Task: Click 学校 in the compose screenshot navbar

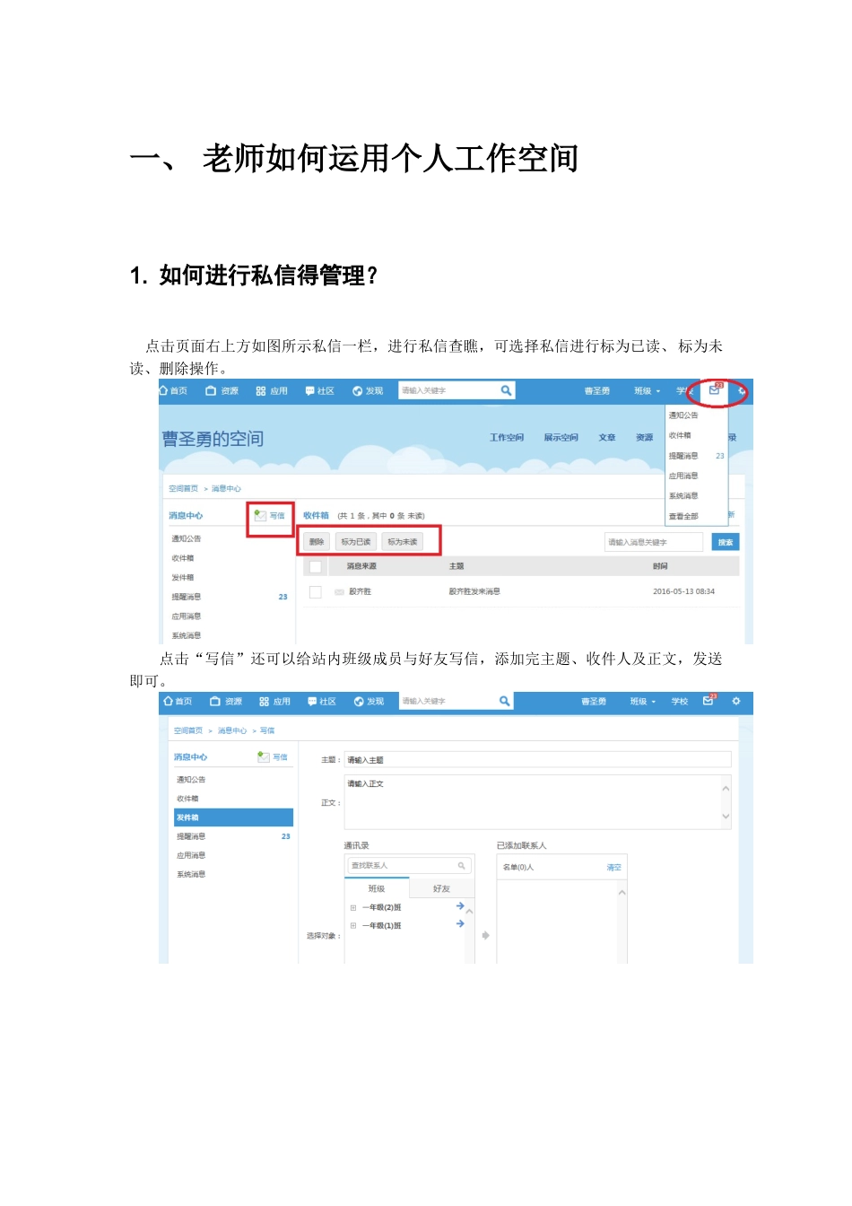Action: click(x=680, y=702)
